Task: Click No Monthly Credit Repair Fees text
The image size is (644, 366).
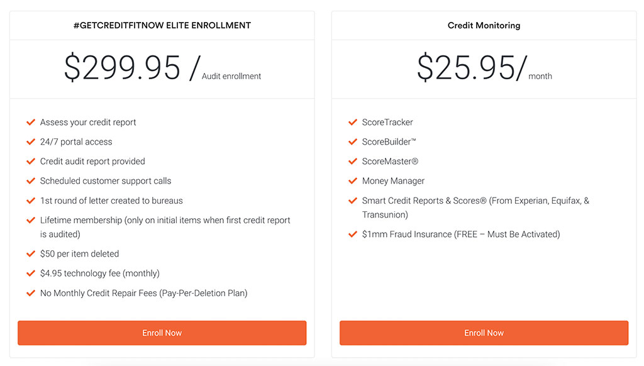Action: click(x=143, y=293)
